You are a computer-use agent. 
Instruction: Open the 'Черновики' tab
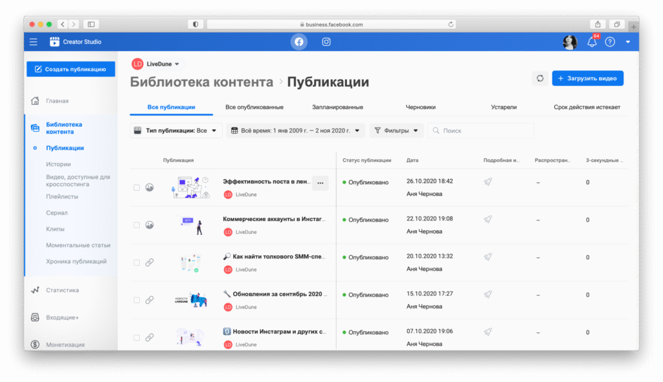(x=420, y=107)
